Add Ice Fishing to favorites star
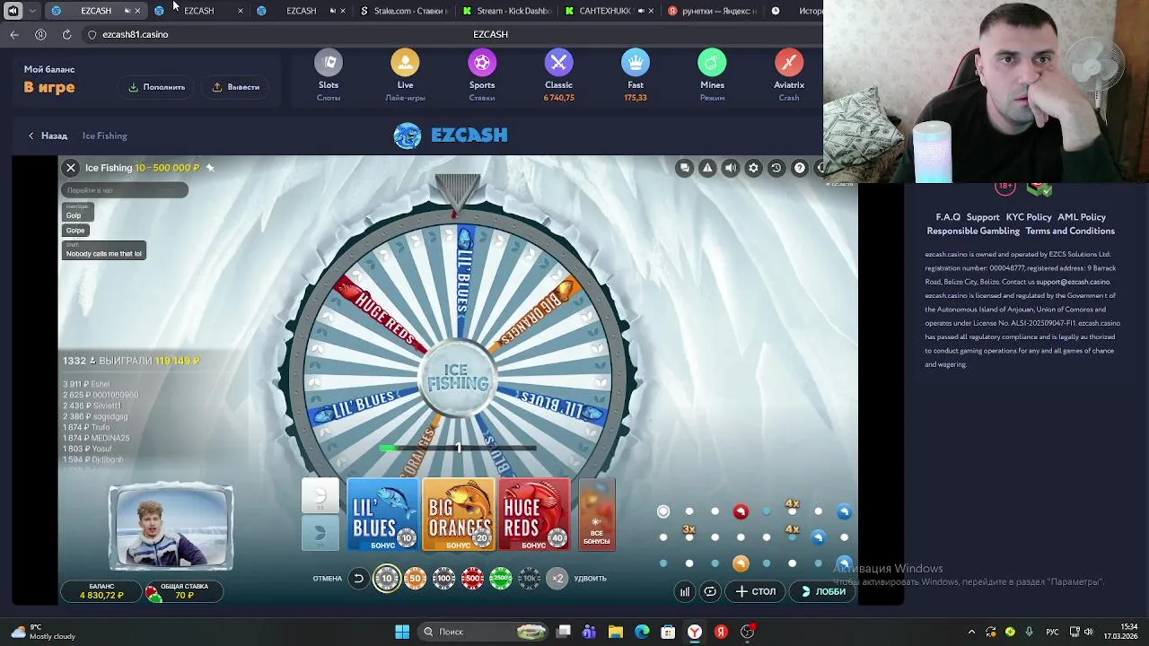This screenshot has height=646, width=1149. click(x=210, y=168)
